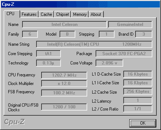Click the 'L2 Cache Size' label
The height and width of the screenshot is (130, 161).
tap(104, 92)
